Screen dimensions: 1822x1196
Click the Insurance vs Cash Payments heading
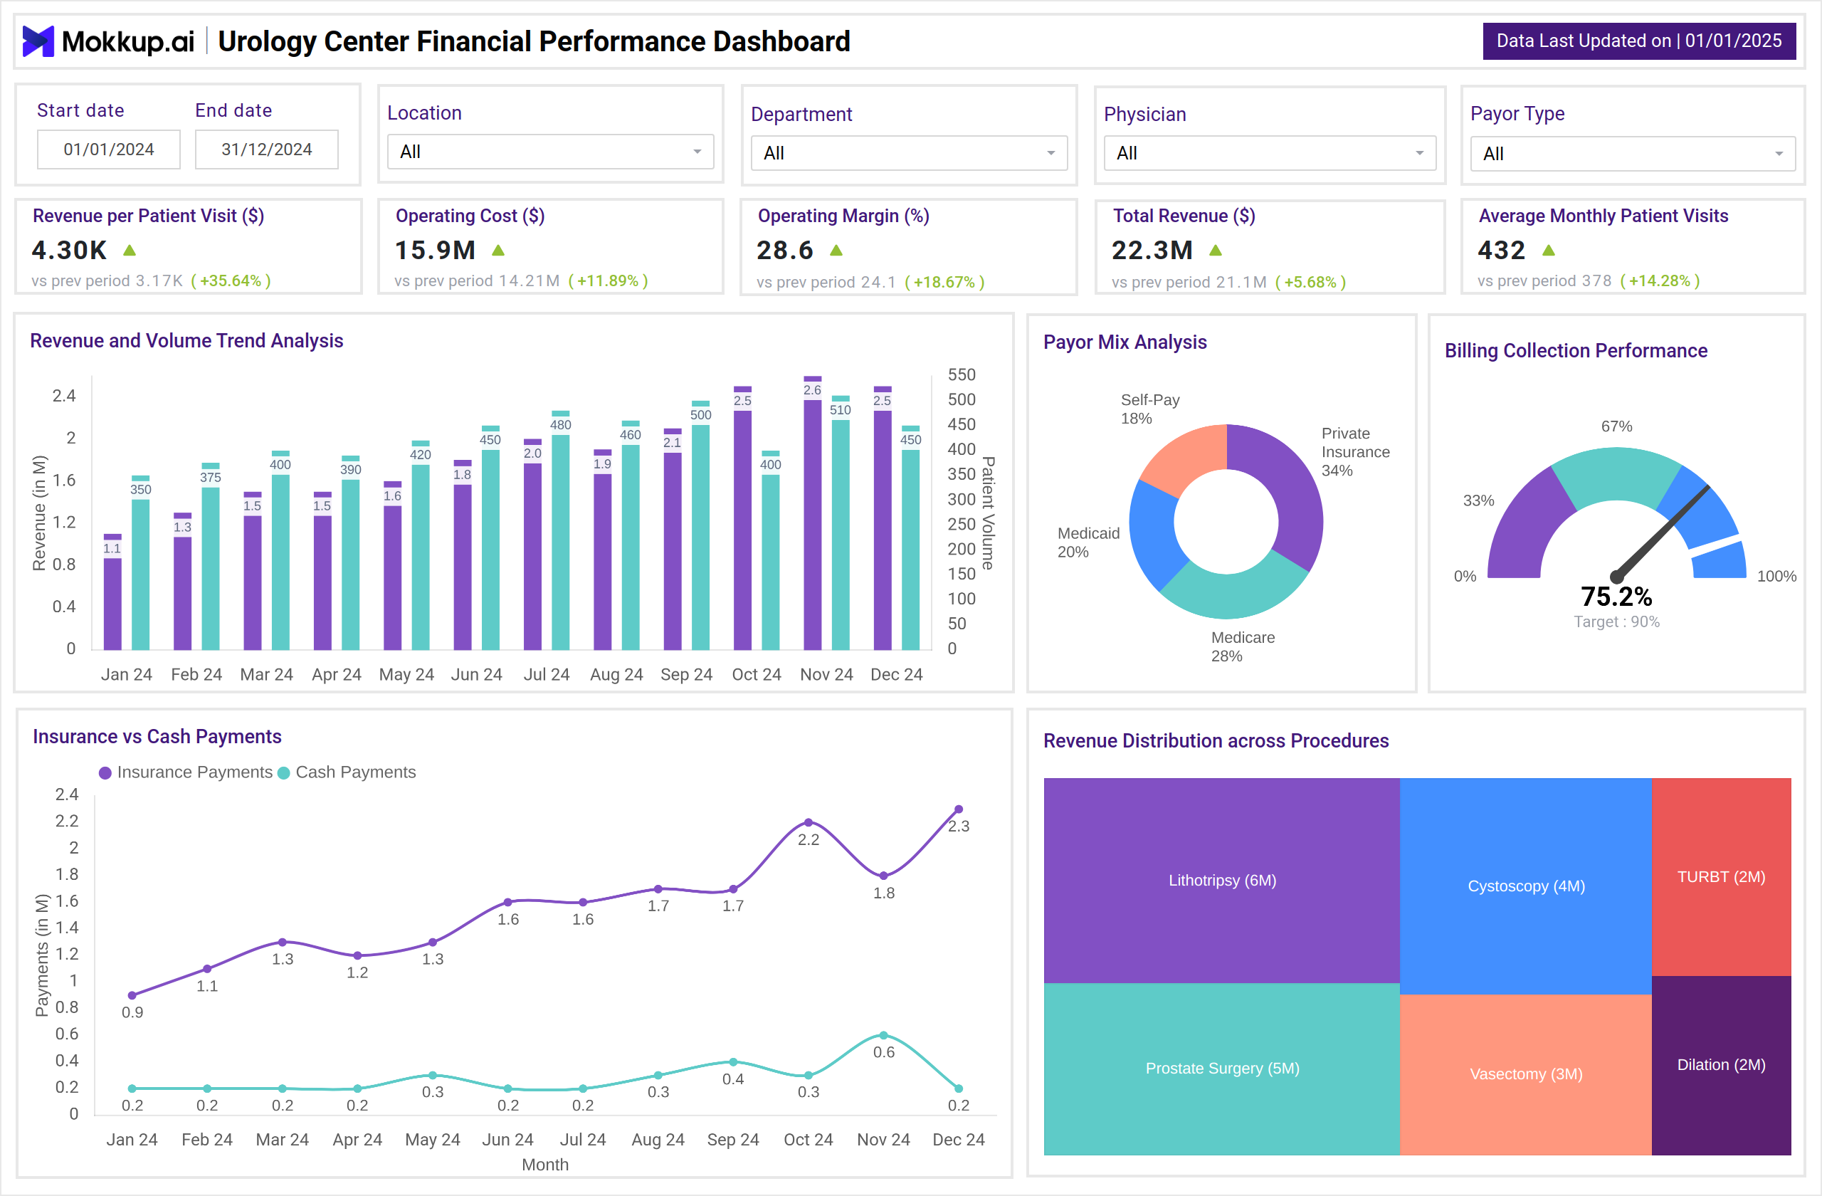(157, 737)
